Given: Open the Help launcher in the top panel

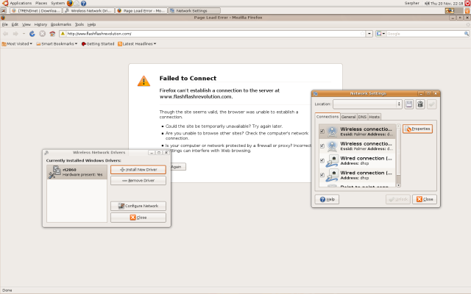Looking at the screenshot, I should tap(83, 3).
